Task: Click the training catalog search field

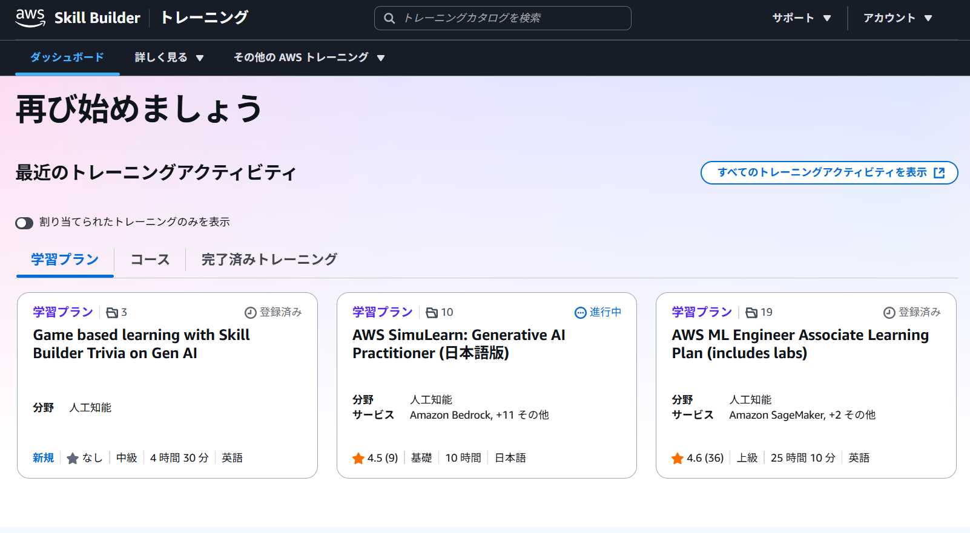Action: click(x=512, y=18)
